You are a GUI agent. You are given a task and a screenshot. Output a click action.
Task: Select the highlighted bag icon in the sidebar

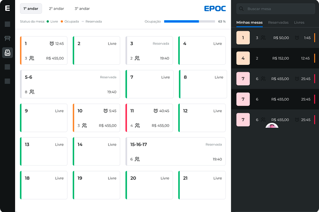click(8, 53)
